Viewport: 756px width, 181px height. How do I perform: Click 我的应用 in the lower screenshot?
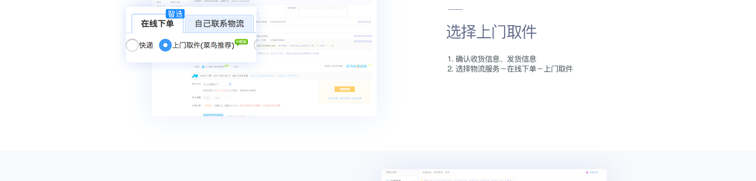click(391, 172)
